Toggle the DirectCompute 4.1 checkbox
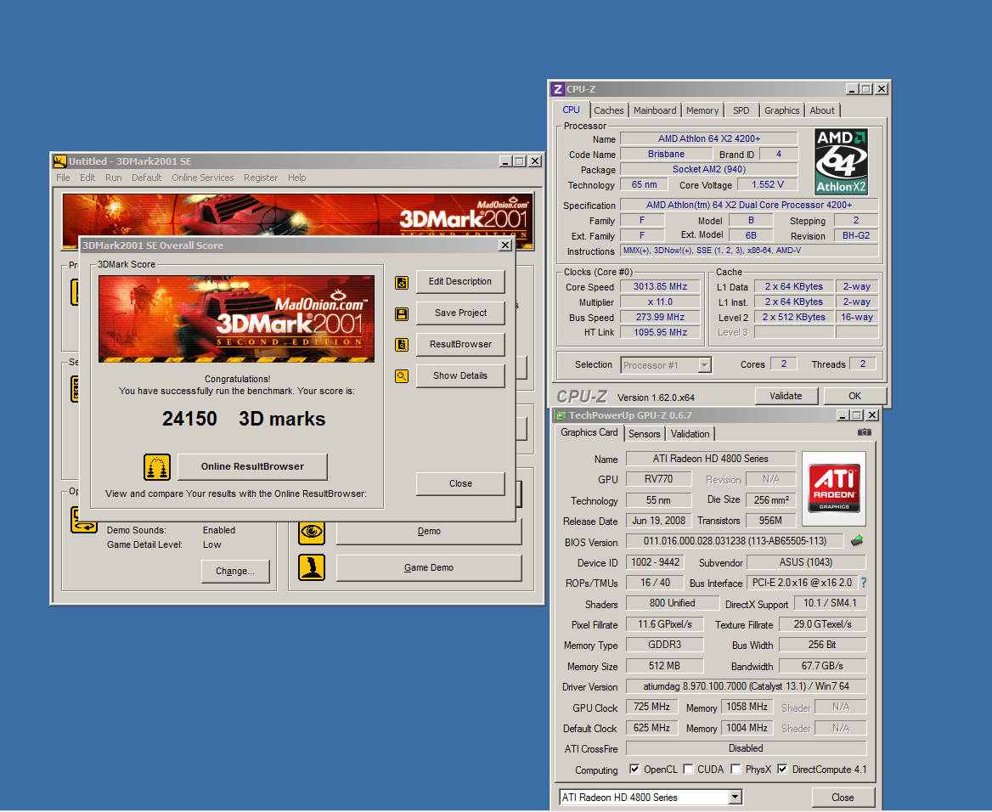Image resolution: width=992 pixels, height=812 pixels. (782, 769)
